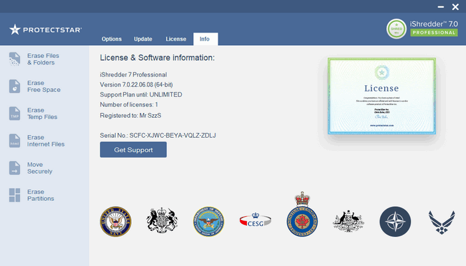Click the Registered to: Mr SzzS line

point(130,116)
